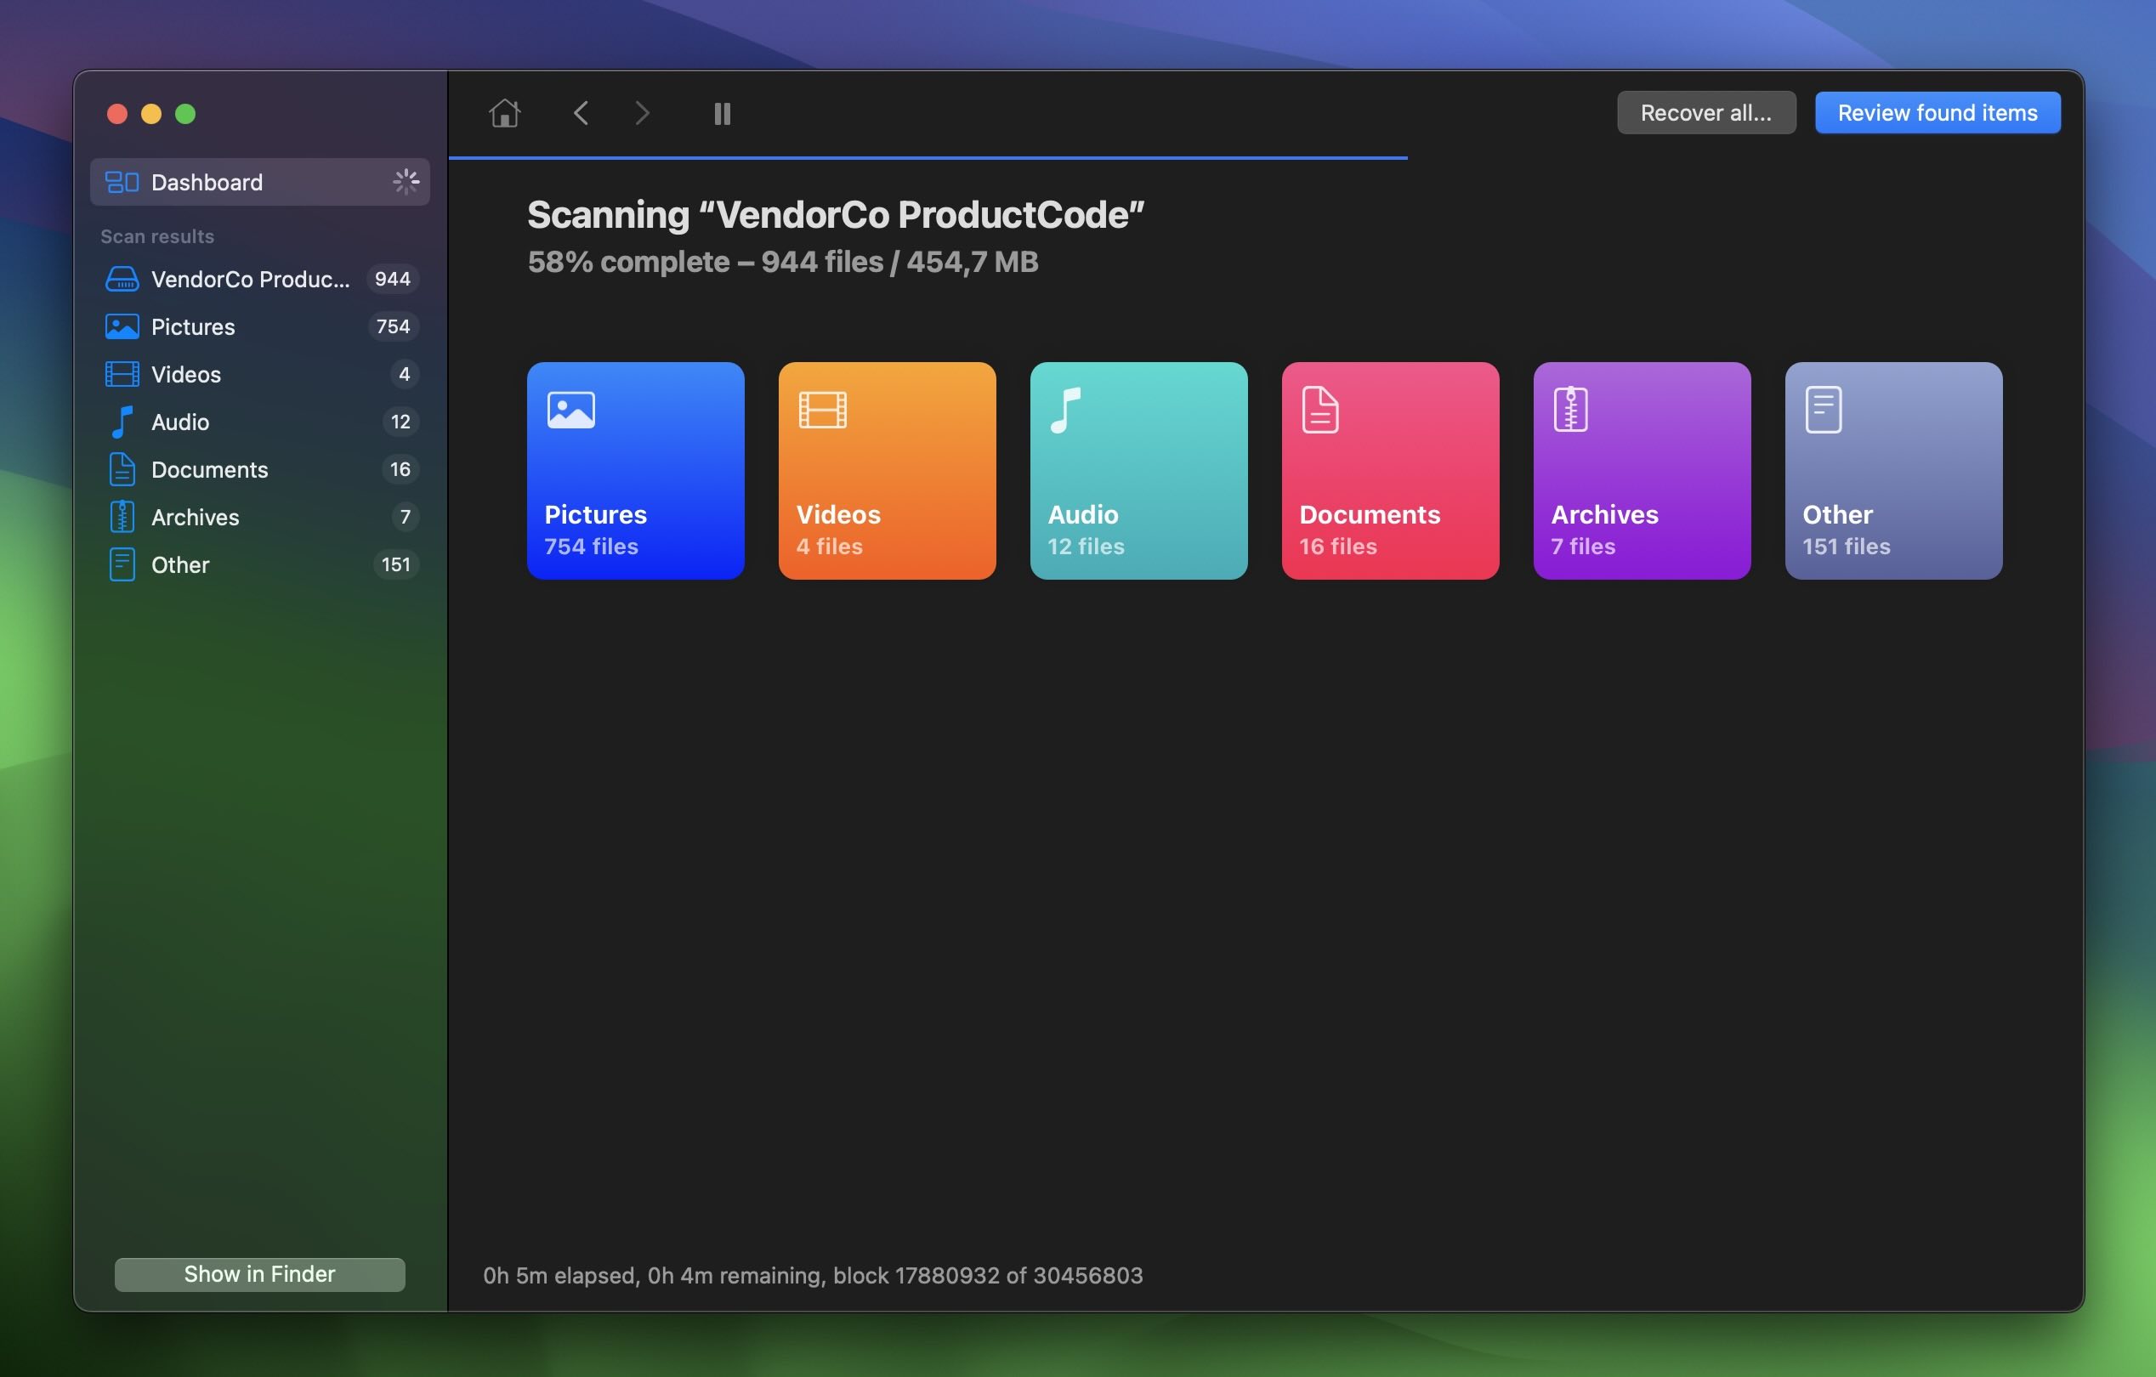Click the music note icon on Audio card

coord(1065,410)
